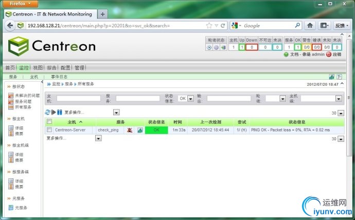This screenshot has height=220, width=355.
Task: Open the 报告 menu
Action: (51, 68)
